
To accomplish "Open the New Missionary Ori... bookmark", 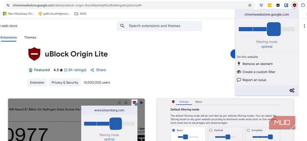I will click(x=18, y=14).
